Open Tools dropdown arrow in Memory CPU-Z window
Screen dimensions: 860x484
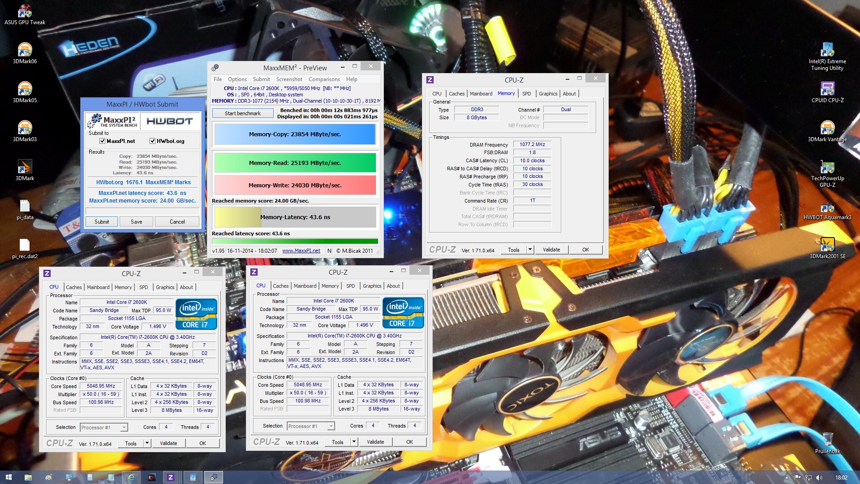pyautogui.click(x=530, y=250)
